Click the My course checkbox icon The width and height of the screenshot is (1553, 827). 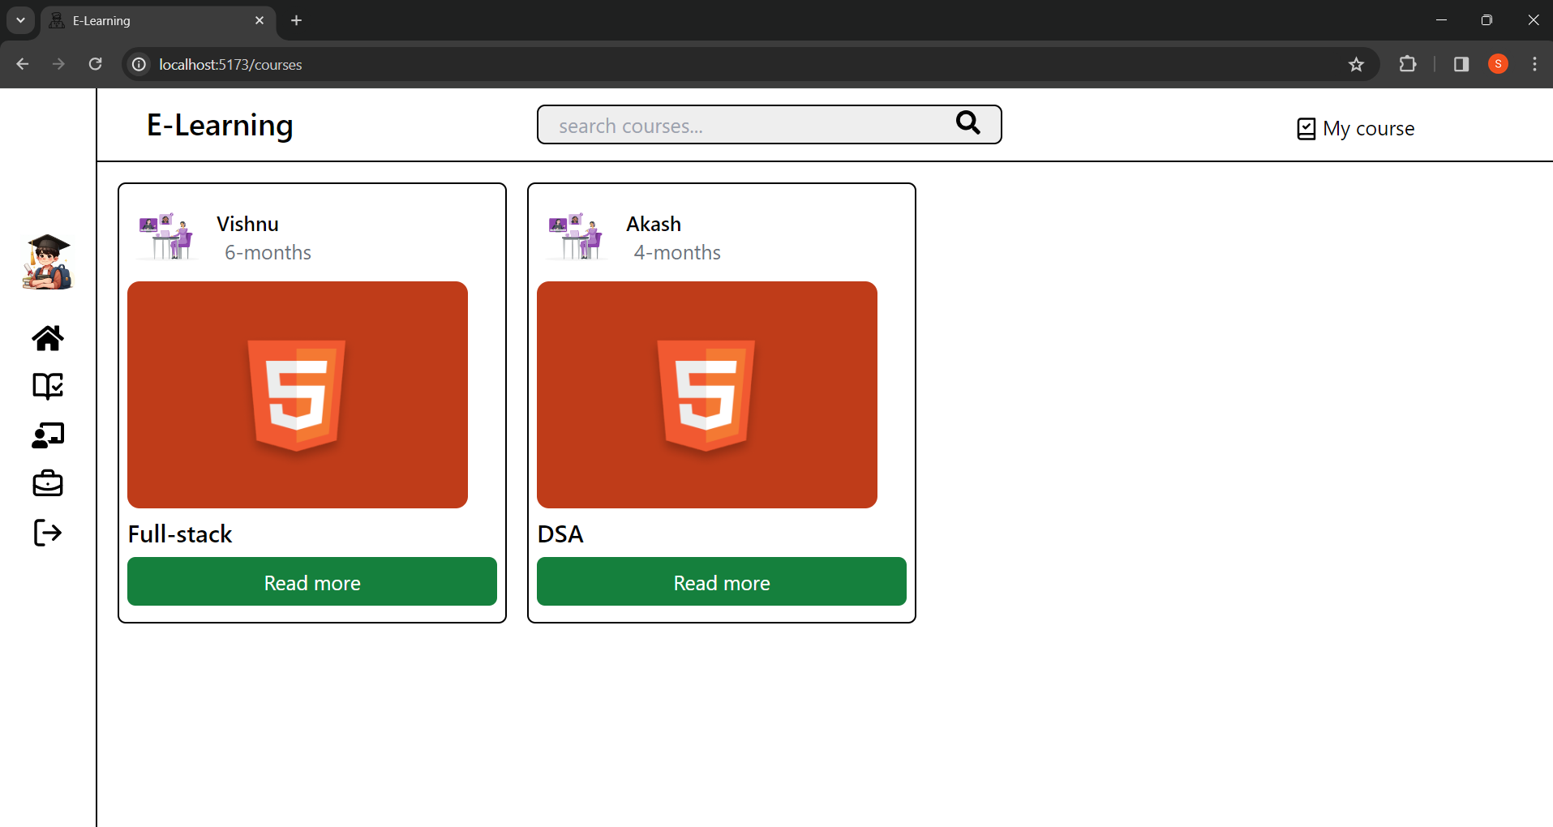[x=1306, y=129]
